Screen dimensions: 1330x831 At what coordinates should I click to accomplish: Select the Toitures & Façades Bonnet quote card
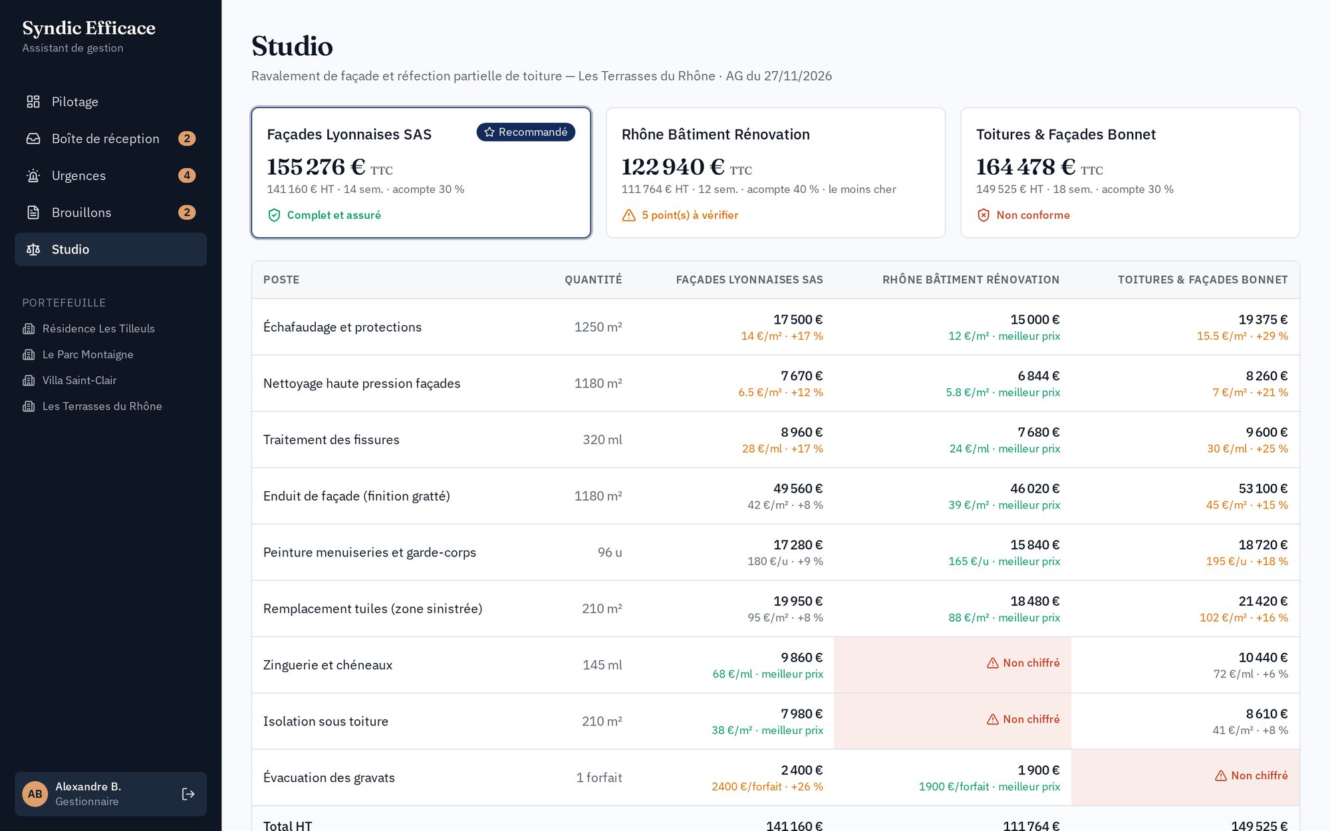coord(1130,172)
